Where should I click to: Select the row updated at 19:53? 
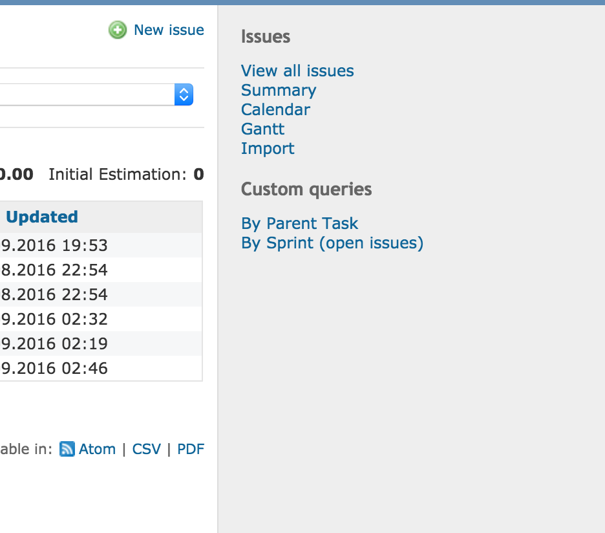101,245
